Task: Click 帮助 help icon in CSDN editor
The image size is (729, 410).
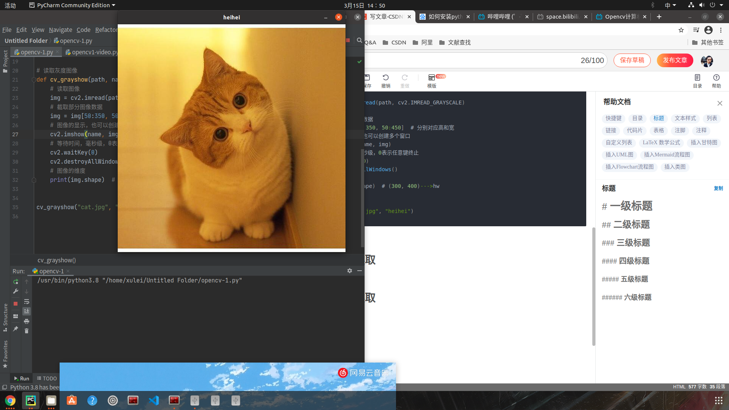Action: pyautogui.click(x=716, y=81)
